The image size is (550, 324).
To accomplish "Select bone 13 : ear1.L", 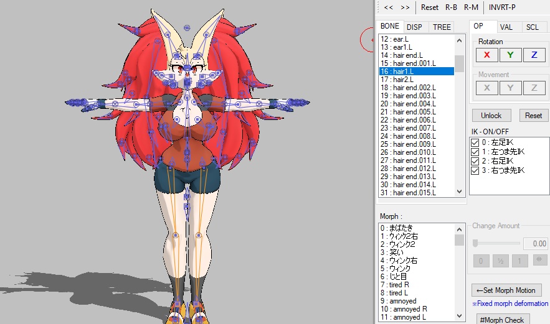I will [417, 47].
